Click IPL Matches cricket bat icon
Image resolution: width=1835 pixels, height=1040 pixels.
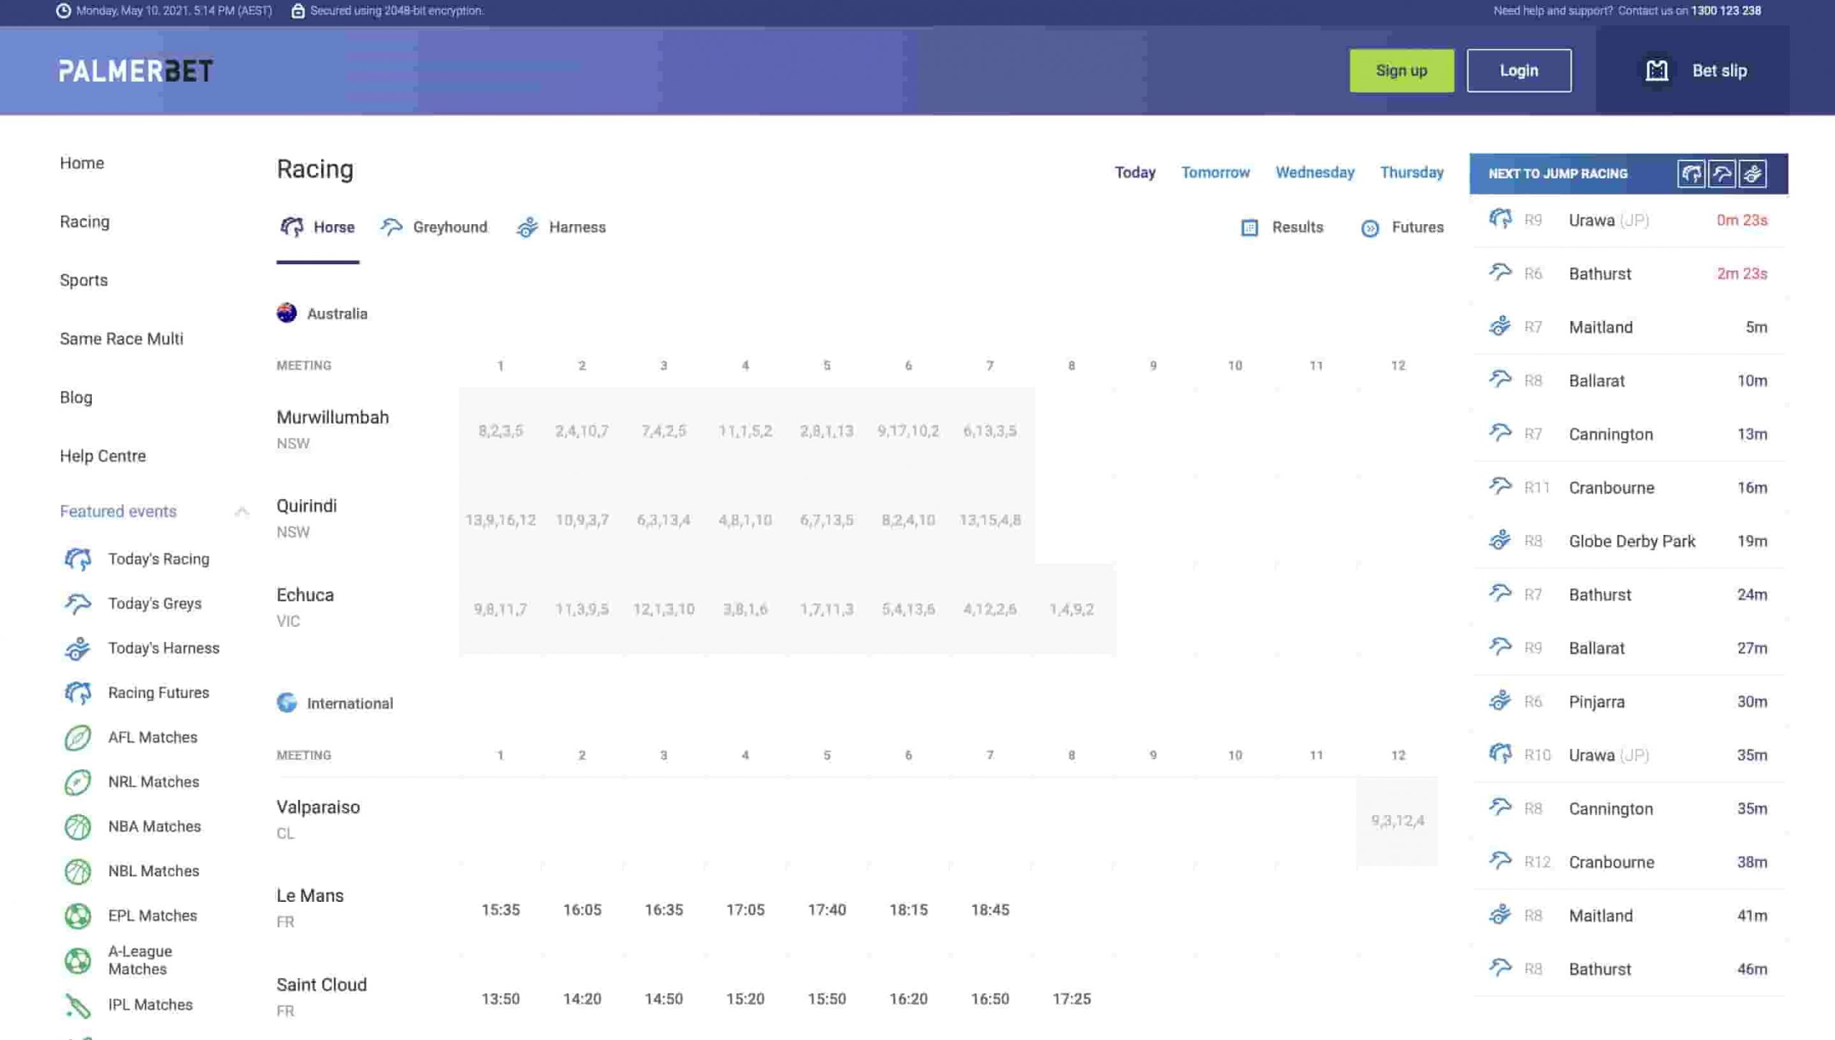77,1005
